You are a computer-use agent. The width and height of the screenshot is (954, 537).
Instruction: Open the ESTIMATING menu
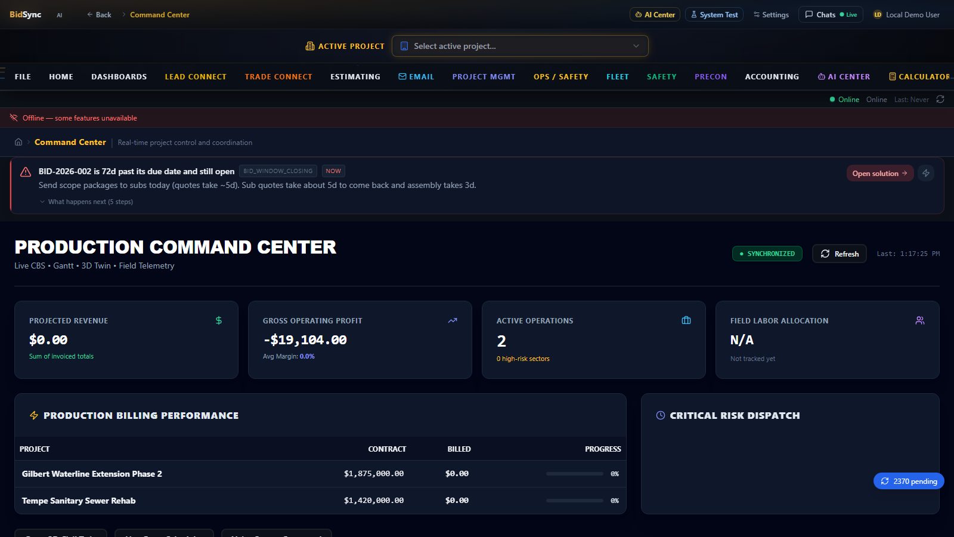point(355,76)
